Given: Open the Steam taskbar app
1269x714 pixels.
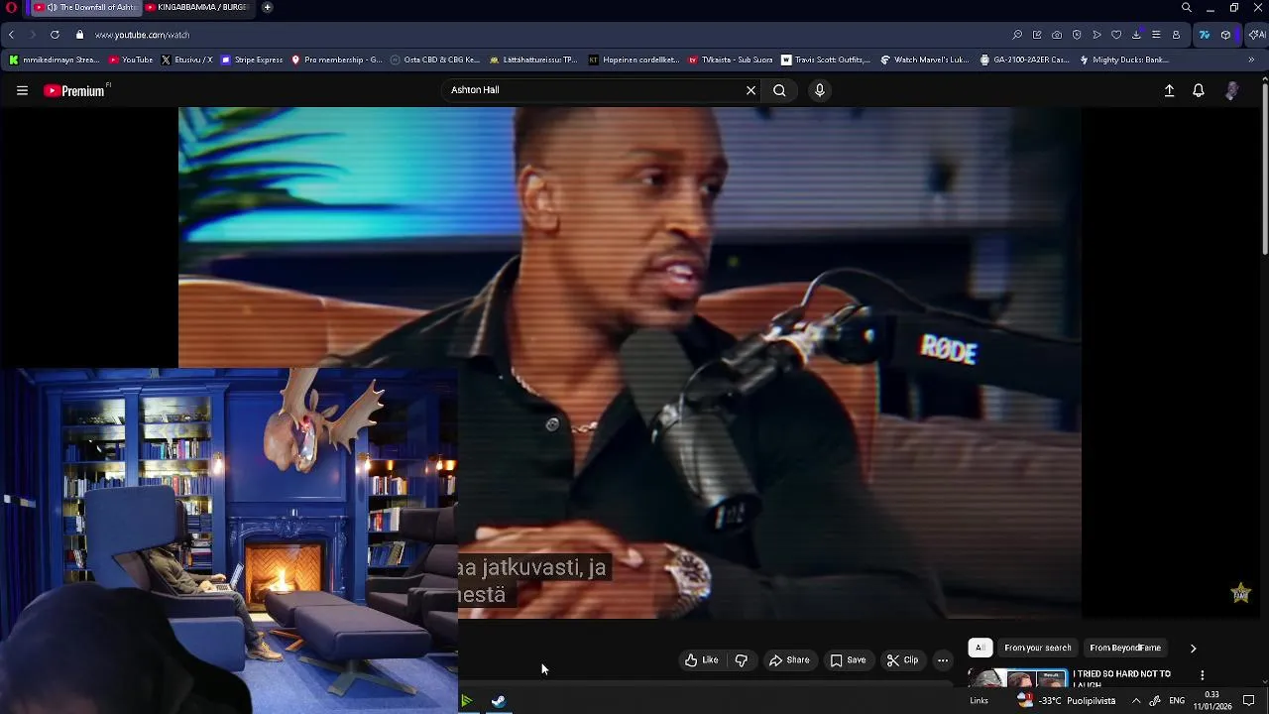Looking at the screenshot, I should click(498, 701).
